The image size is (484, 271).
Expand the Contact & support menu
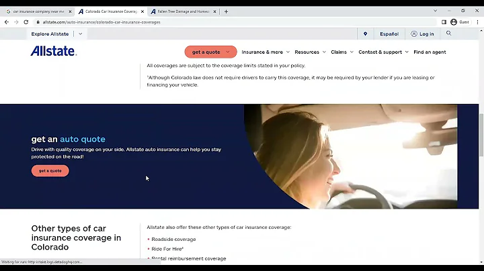pos(383,52)
